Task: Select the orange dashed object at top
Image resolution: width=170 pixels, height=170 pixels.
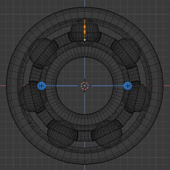Action: 85,29
